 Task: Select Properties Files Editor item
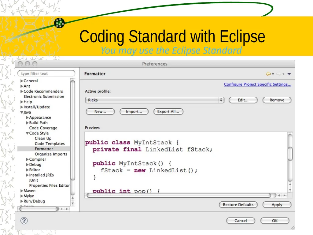[50, 185]
